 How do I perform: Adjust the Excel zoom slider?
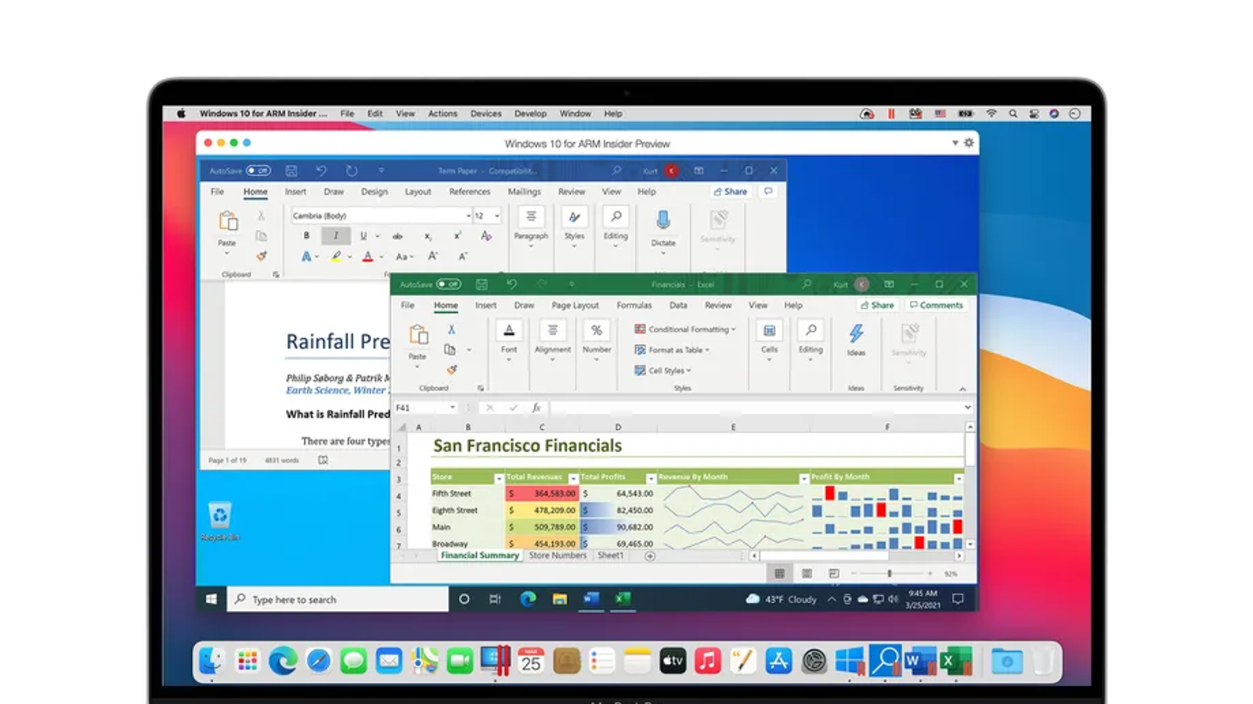coord(890,573)
